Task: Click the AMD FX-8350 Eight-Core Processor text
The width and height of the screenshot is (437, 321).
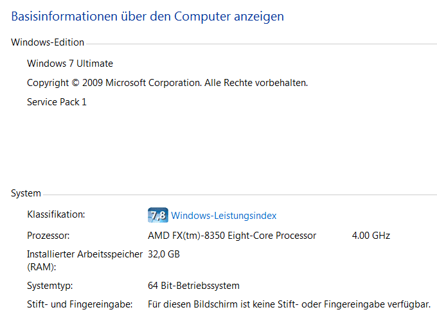Action: pos(232,236)
